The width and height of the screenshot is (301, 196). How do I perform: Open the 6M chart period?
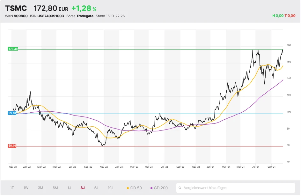pyautogui.click(x=55, y=188)
